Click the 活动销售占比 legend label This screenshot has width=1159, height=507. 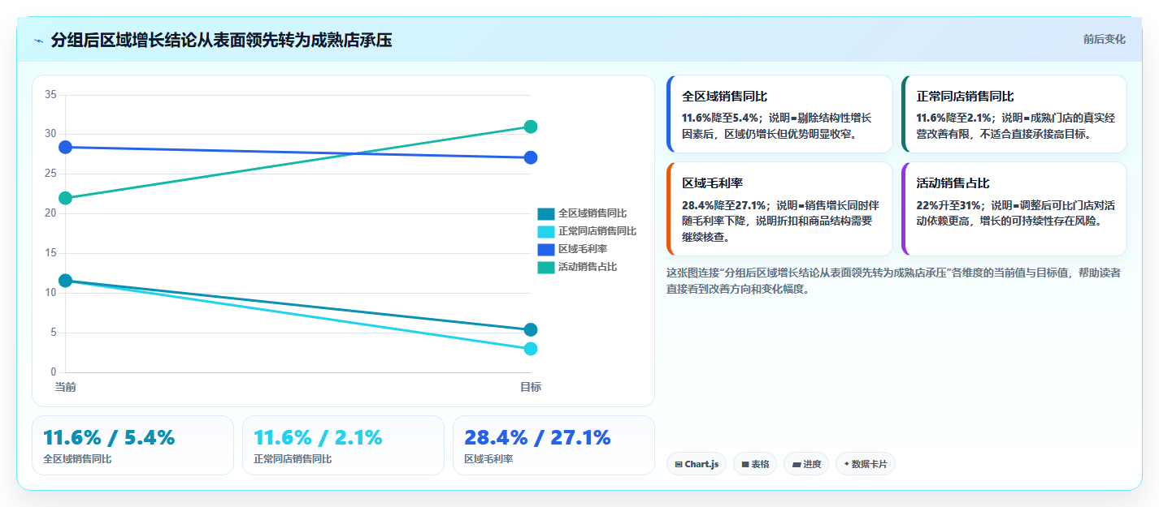pyautogui.click(x=588, y=267)
